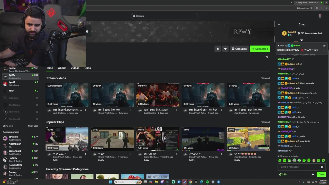Open Steam from the taskbar
This screenshot has height=185, width=329.
[185, 182]
